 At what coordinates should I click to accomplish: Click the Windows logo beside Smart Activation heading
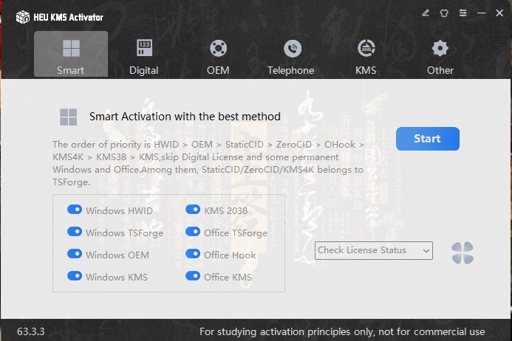69,117
